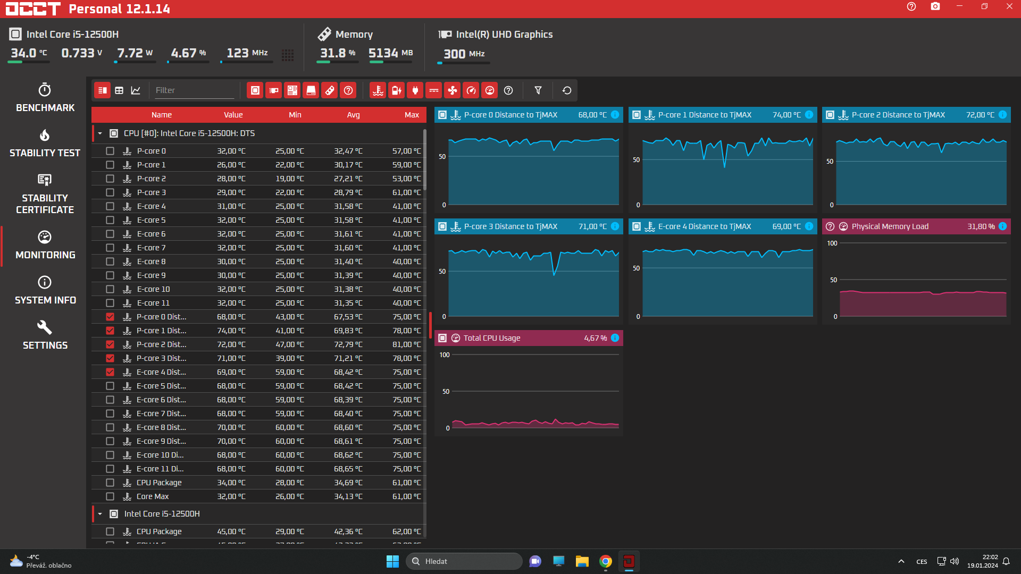The image size is (1021, 574).
Task: Check the E-core 8 Dist... checkbox
Action: 110,427
